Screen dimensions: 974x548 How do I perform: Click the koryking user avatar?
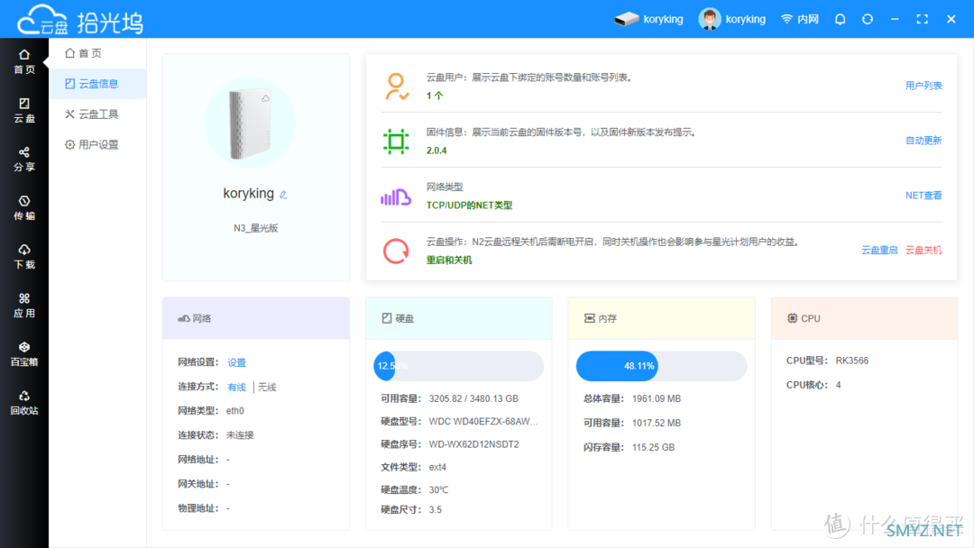coord(710,19)
